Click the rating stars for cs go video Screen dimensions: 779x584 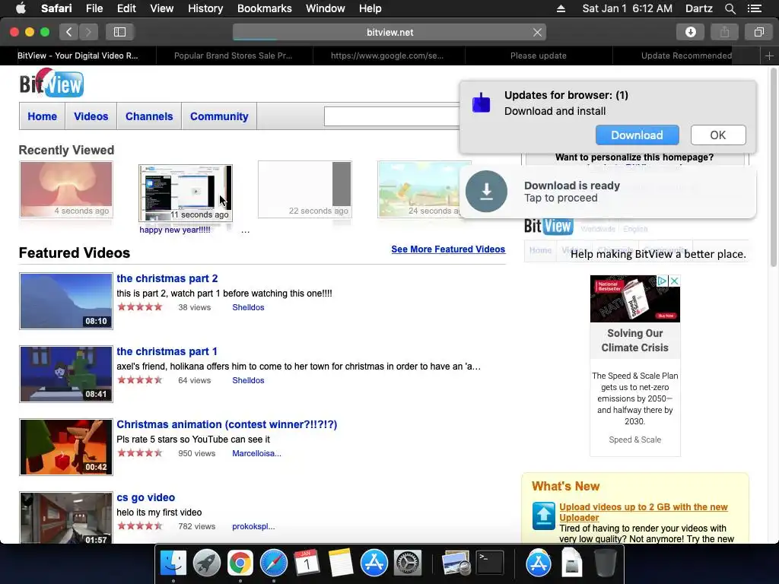[140, 526]
